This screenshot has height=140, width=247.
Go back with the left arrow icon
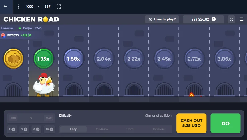click(6, 7)
